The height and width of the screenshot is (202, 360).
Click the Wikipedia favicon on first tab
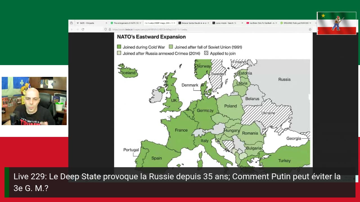point(78,23)
